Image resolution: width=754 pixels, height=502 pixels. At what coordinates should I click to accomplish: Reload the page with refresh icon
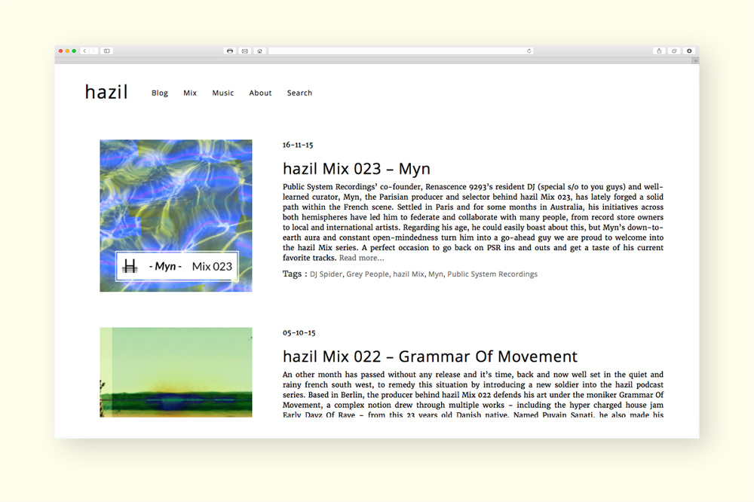(529, 51)
